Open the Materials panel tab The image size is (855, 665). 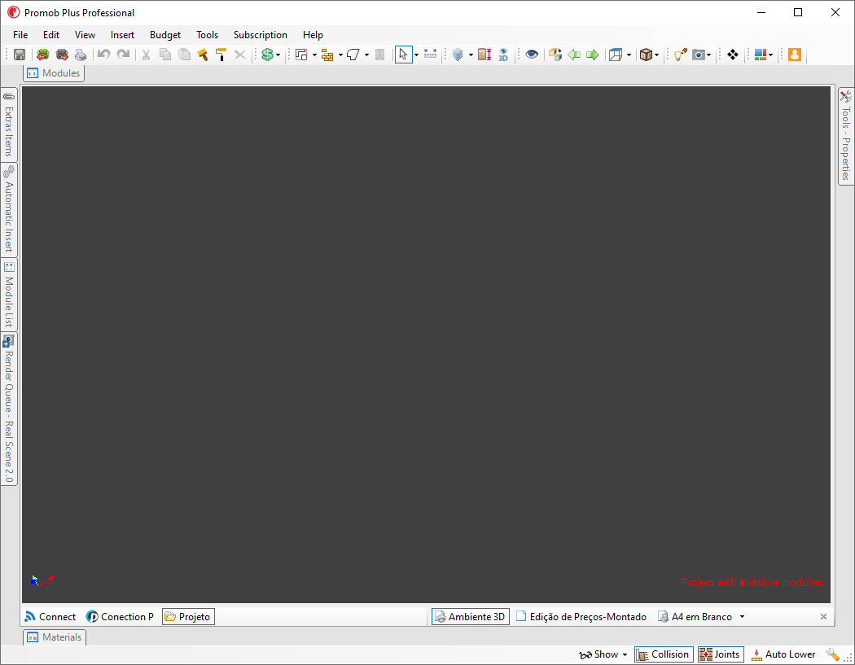point(55,637)
